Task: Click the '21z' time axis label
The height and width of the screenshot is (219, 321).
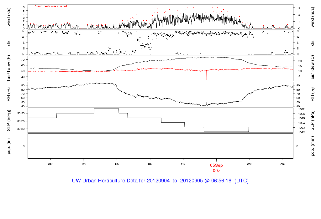Action: (x=183, y=164)
